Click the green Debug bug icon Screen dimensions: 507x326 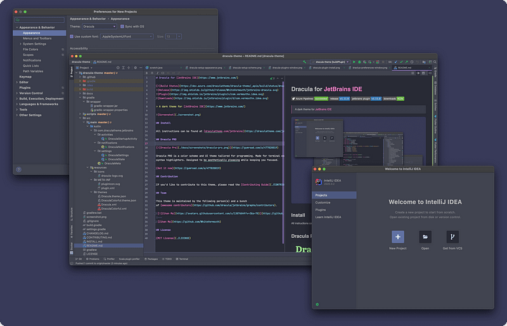(359, 62)
